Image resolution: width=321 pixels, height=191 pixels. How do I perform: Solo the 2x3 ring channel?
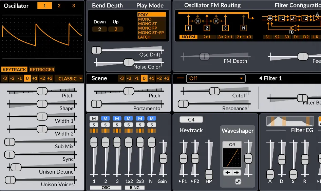tap(140, 125)
